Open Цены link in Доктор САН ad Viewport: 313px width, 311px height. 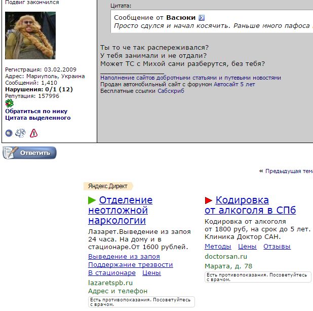pyautogui.click(x=247, y=247)
